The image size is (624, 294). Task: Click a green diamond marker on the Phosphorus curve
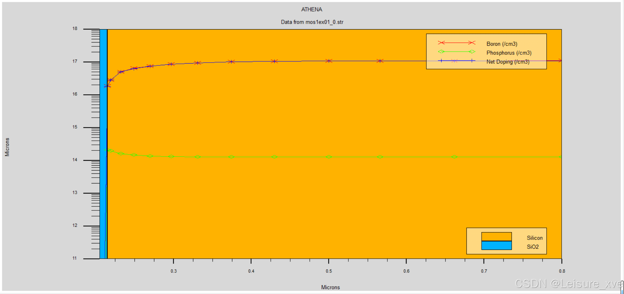pos(329,157)
